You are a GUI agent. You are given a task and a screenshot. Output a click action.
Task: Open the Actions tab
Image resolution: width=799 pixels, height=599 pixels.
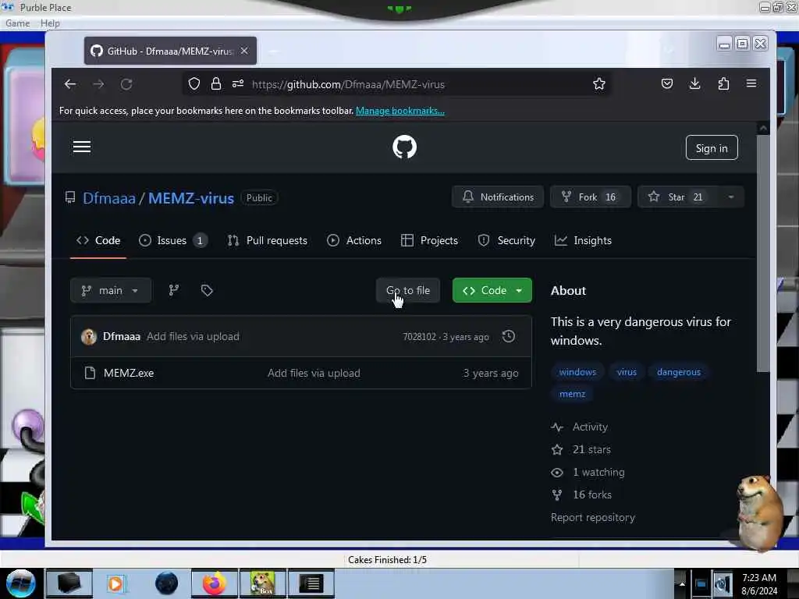click(354, 240)
